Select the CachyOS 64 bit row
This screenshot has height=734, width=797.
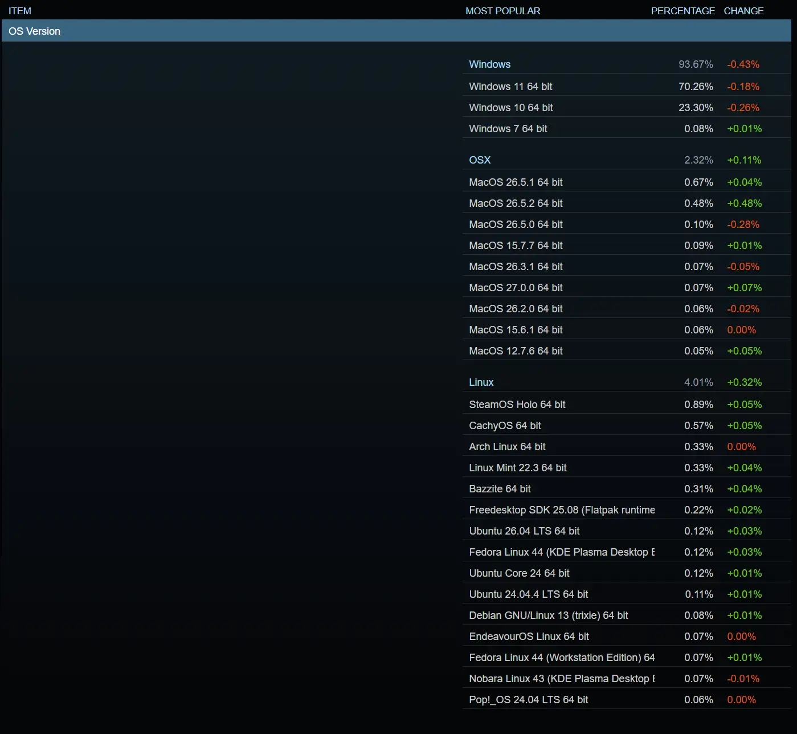627,426
